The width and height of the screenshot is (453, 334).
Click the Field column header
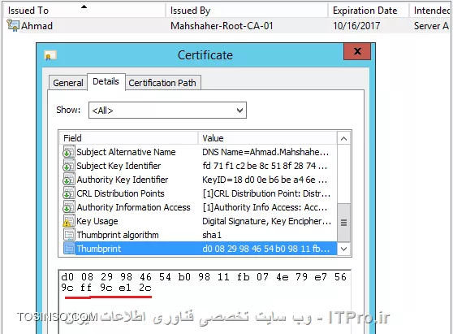pos(128,138)
